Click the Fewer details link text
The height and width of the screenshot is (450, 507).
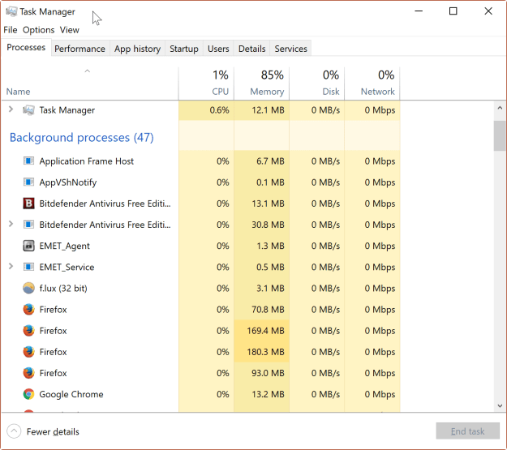53,432
